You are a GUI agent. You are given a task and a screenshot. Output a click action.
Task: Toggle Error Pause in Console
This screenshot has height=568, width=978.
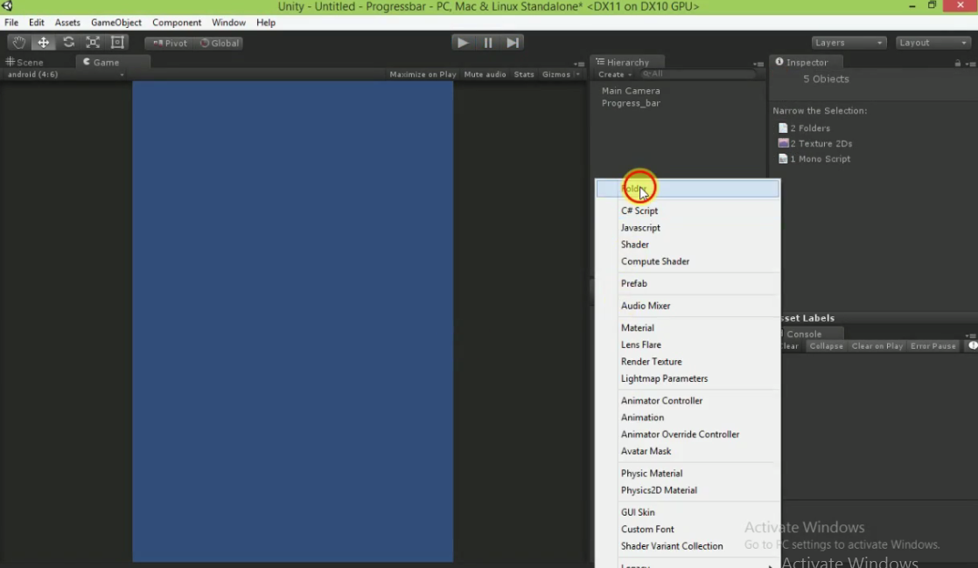tap(933, 346)
